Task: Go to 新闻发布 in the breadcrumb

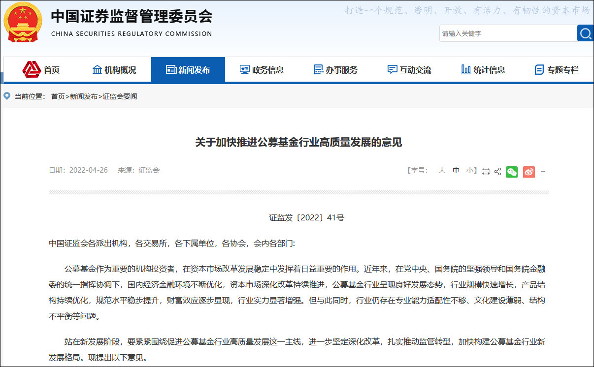Action: [84, 97]
